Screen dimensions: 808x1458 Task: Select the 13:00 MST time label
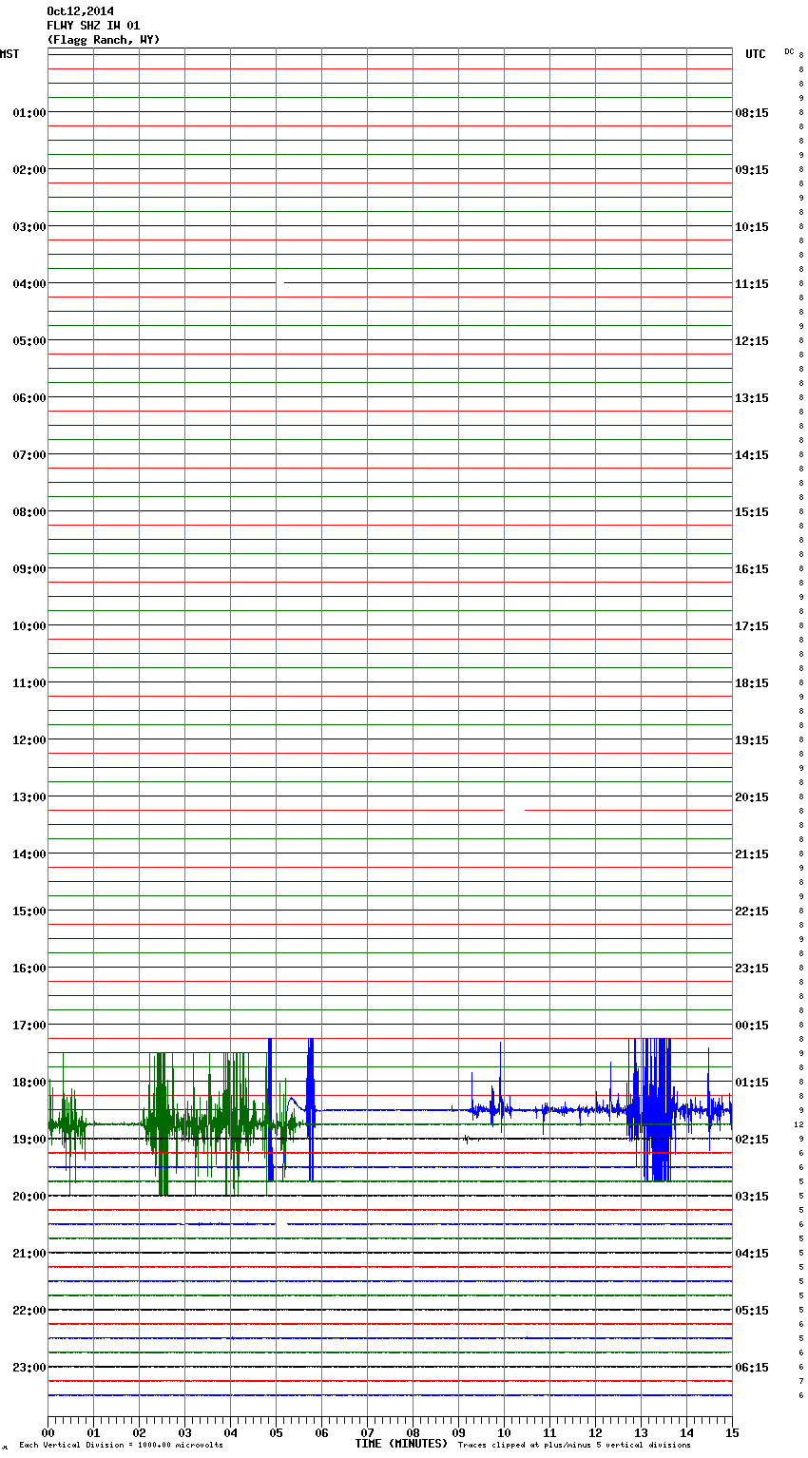tap(29, 797)
